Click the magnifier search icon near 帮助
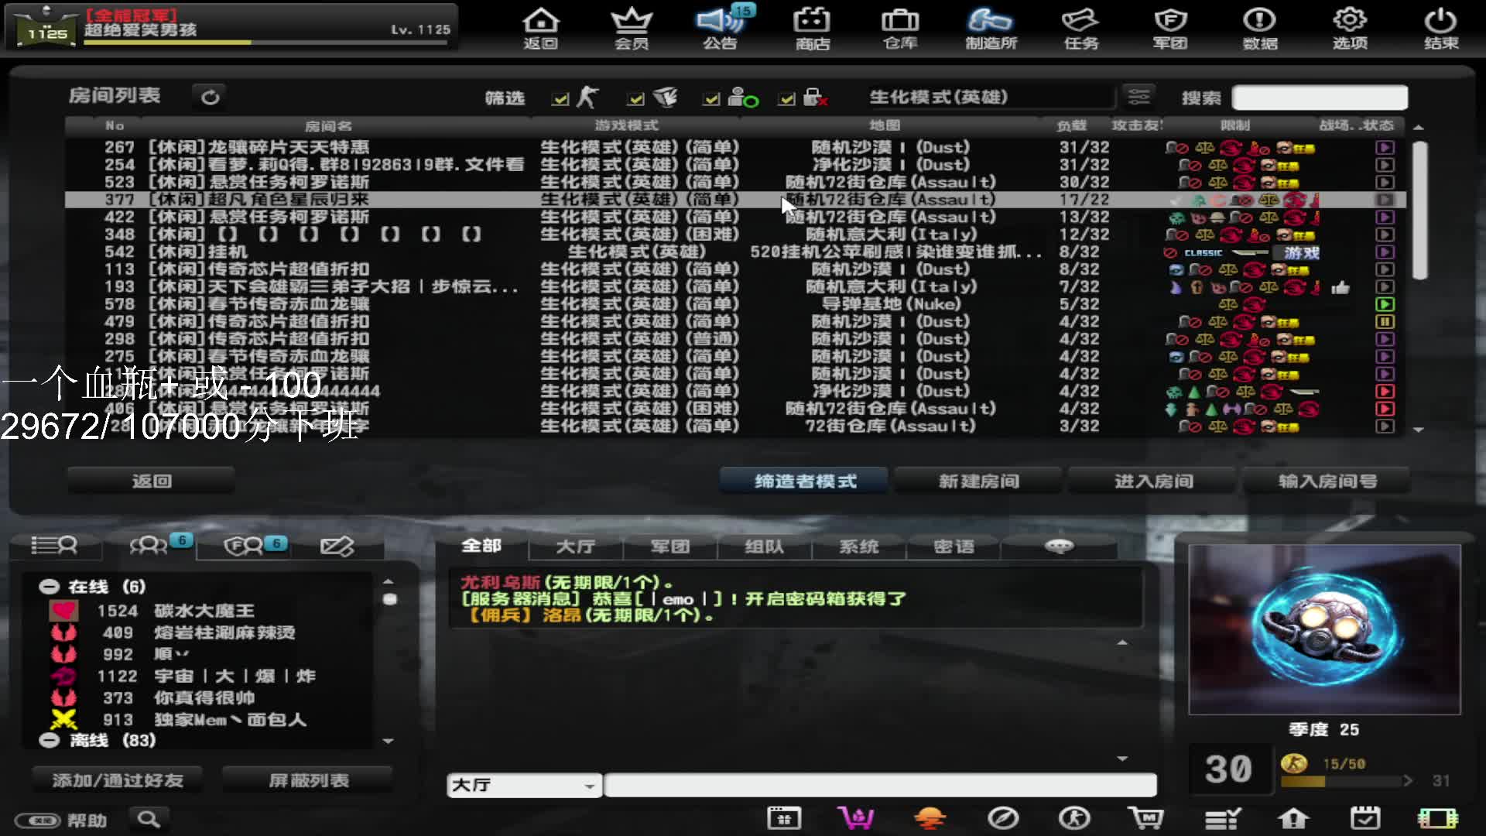The image size is (1486, 836). tap(149, 819)
